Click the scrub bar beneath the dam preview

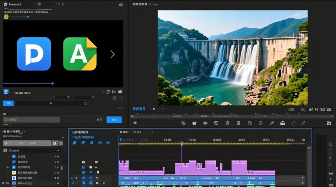(232, 116)
